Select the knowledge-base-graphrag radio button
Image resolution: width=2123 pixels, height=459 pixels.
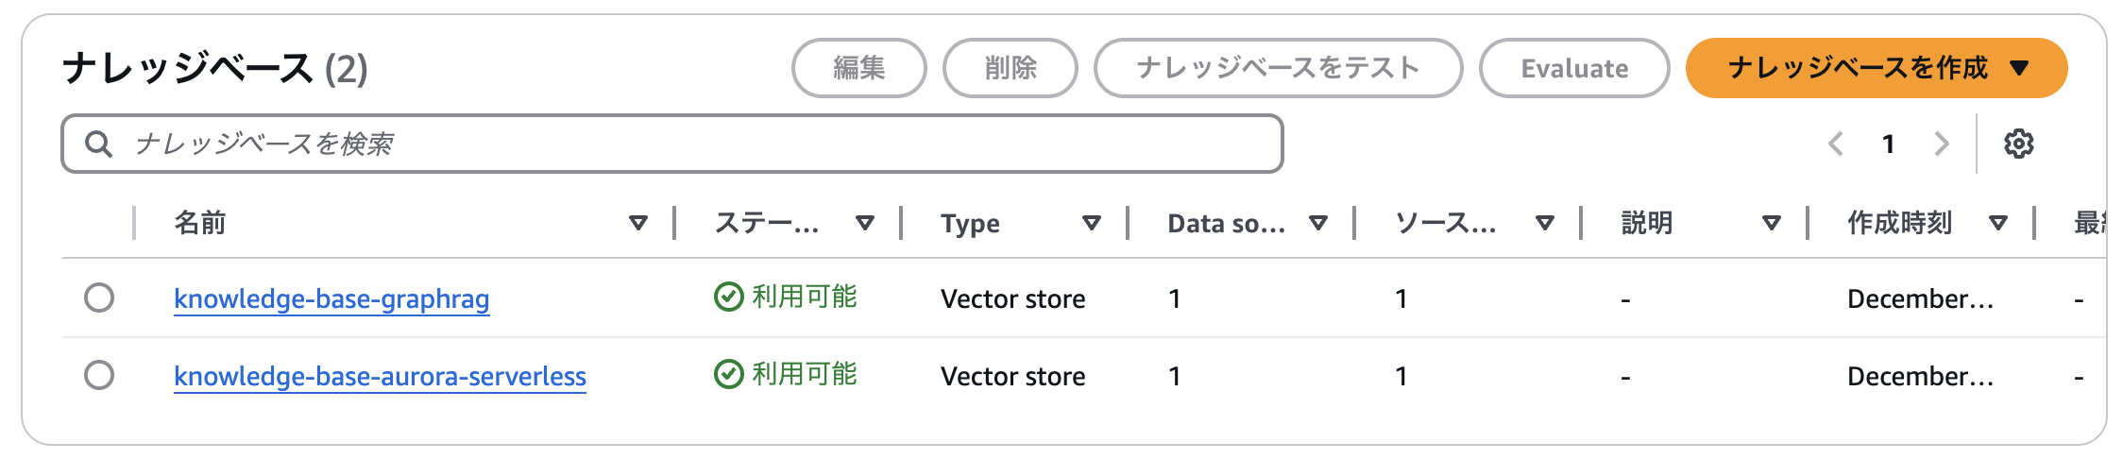tap(99, 298)
